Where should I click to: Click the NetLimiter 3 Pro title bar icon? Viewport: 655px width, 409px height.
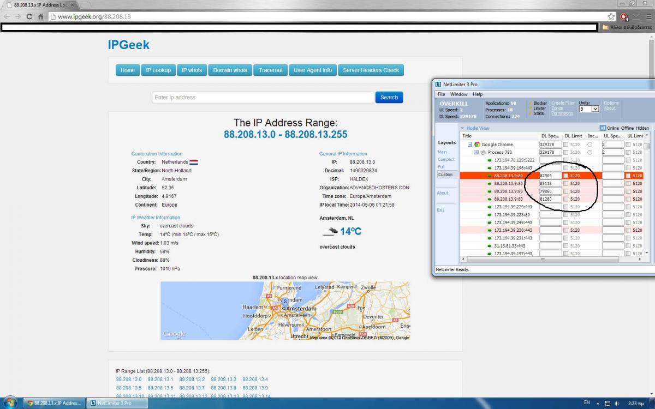tap(438, 84)
